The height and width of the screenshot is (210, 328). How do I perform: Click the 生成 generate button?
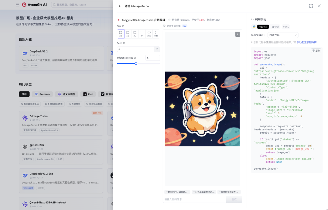[234, 199]
